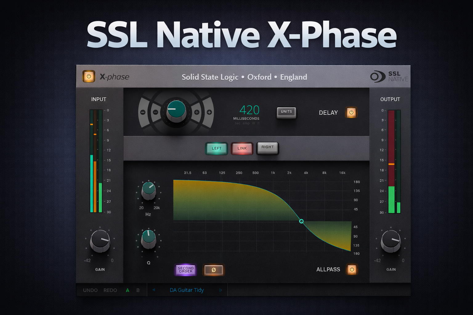Image resolution: width=473 pixels, height=315 pixels.
Task: Enable SECOND ORDER filter mode
Action: [x=185, y=270]
